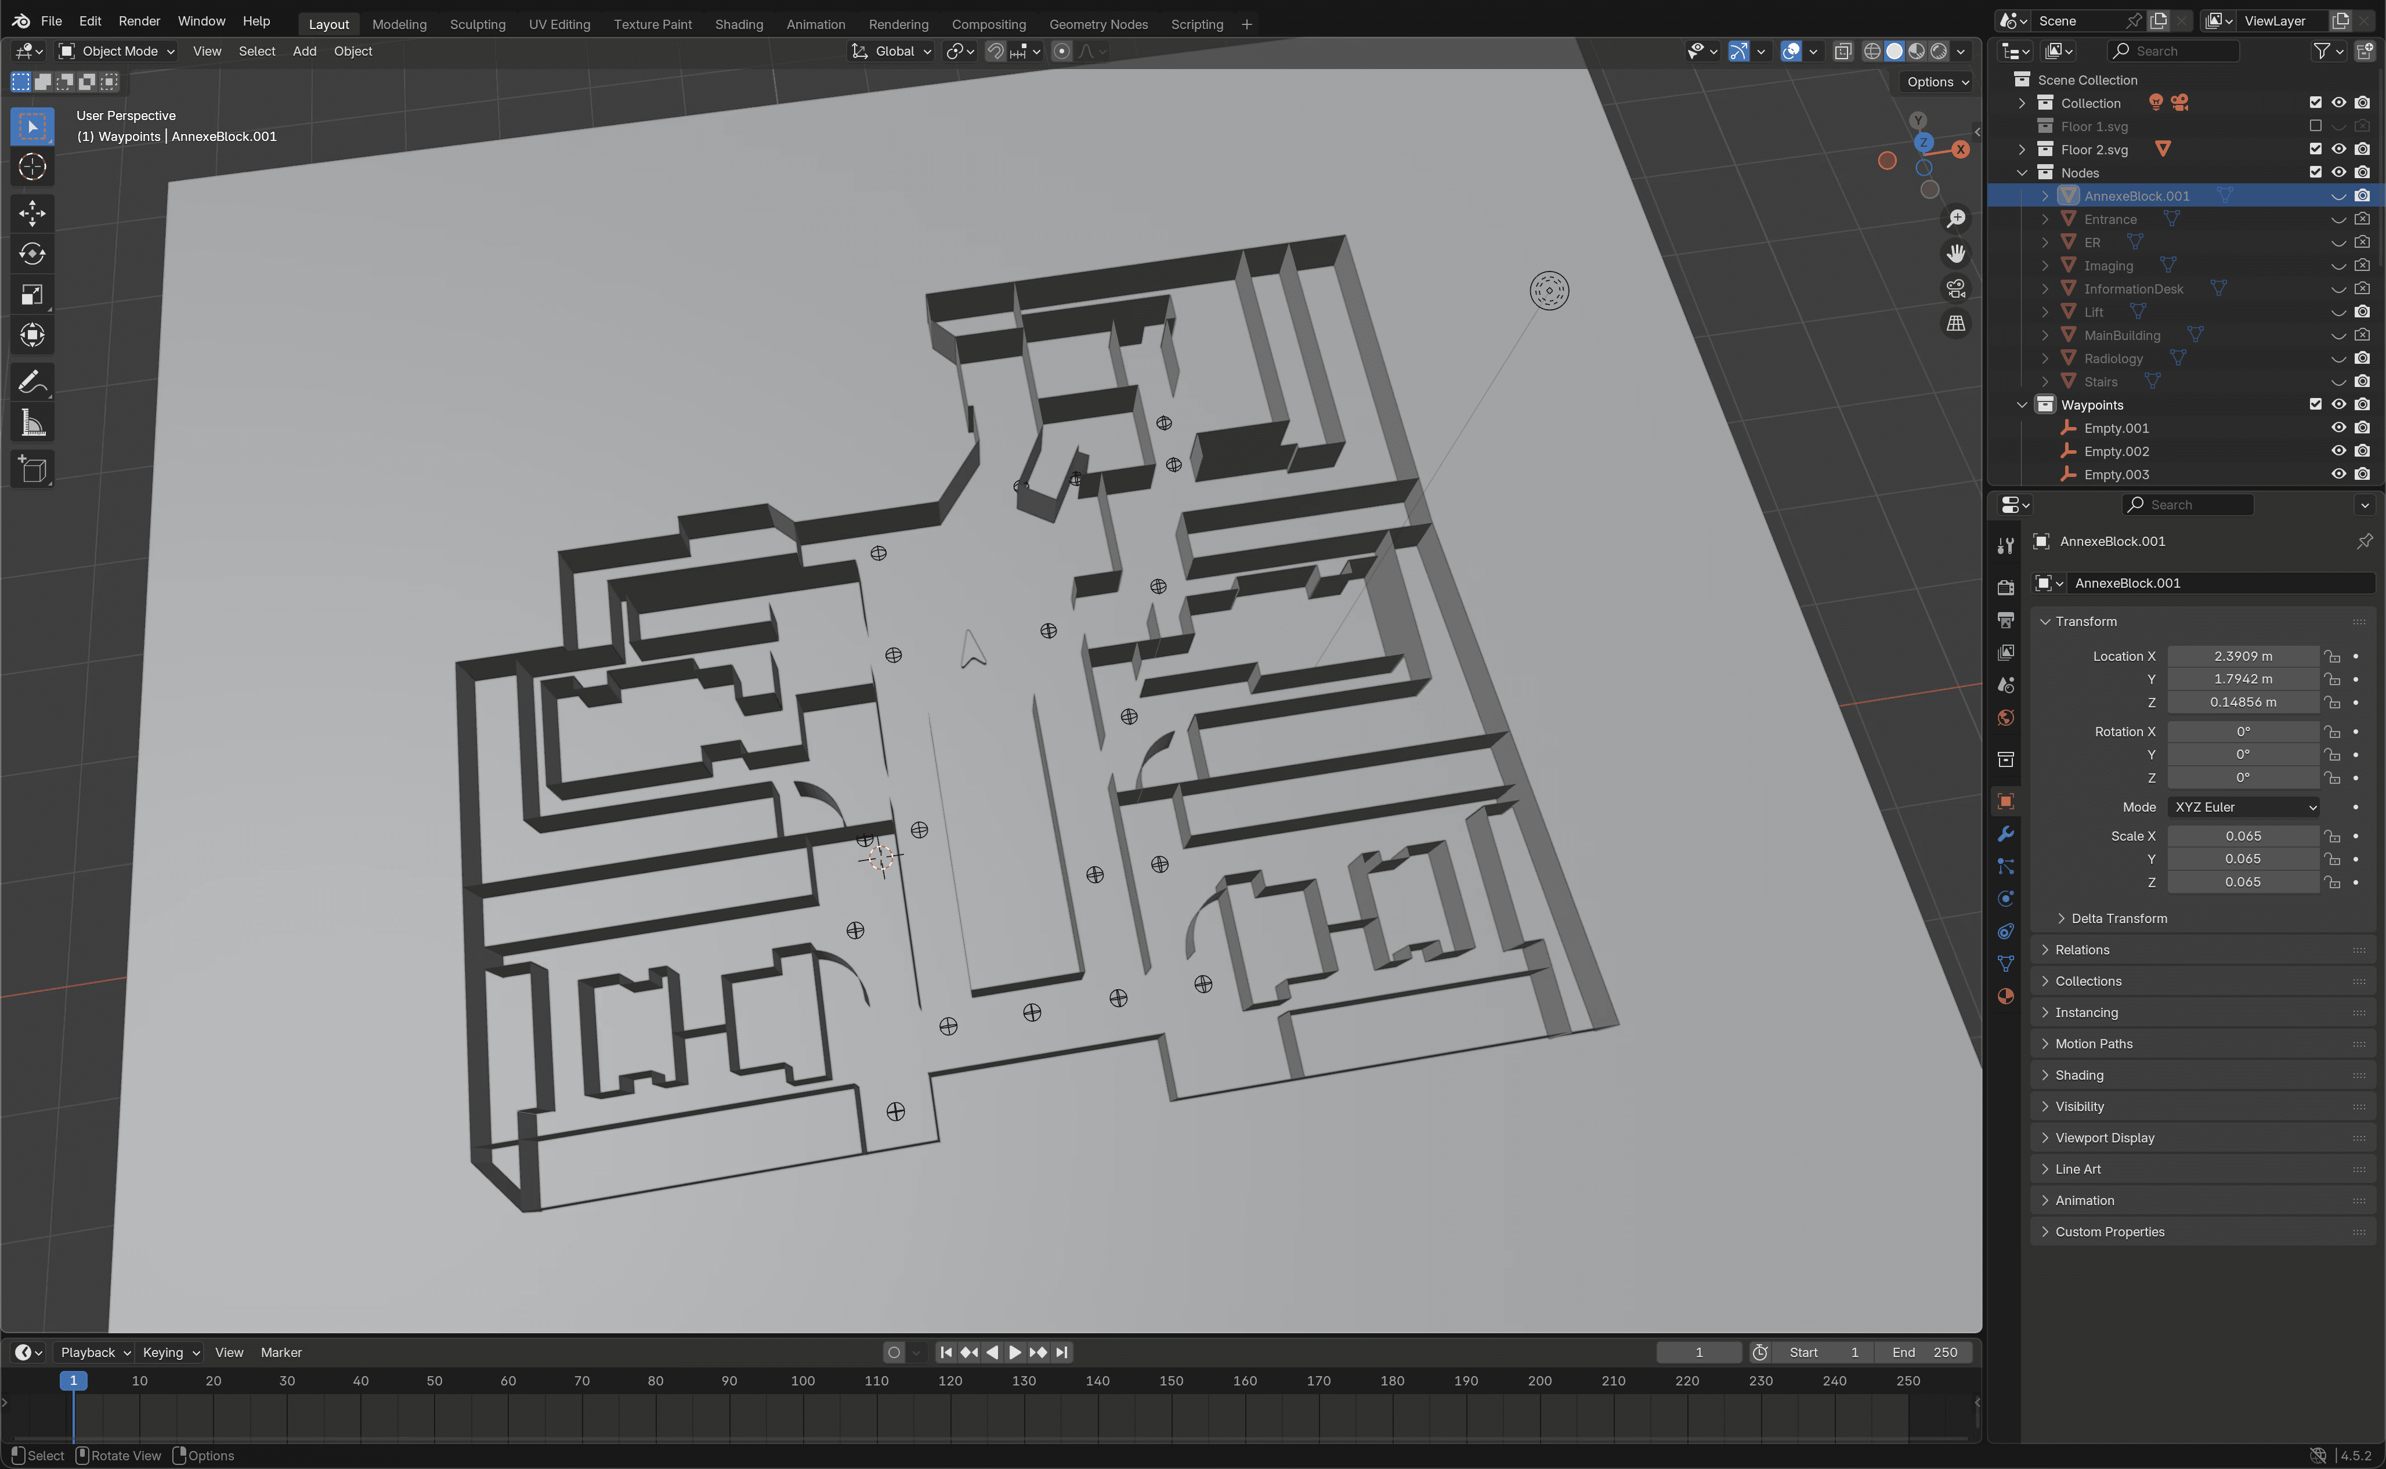Select the Scale tool

pos(32,294)
